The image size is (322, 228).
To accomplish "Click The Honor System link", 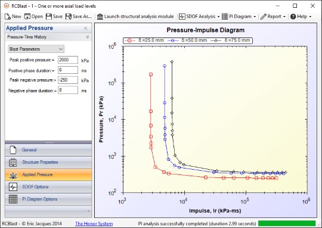I will pos(94,223).
